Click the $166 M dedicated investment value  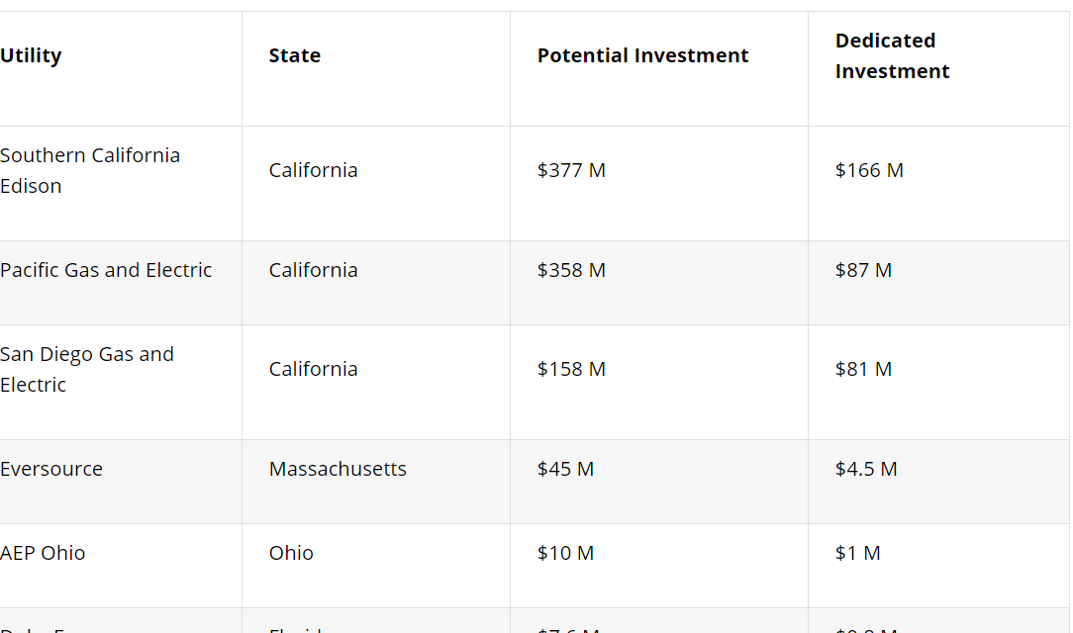[x=869, y=171]
